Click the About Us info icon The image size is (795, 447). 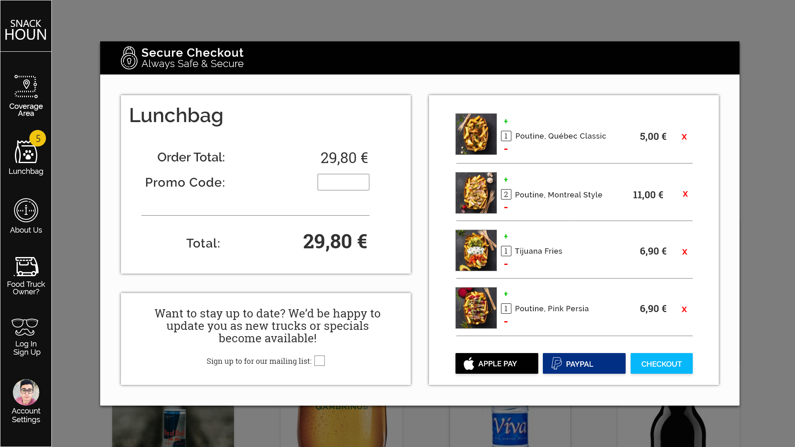(x=26, y=210)
